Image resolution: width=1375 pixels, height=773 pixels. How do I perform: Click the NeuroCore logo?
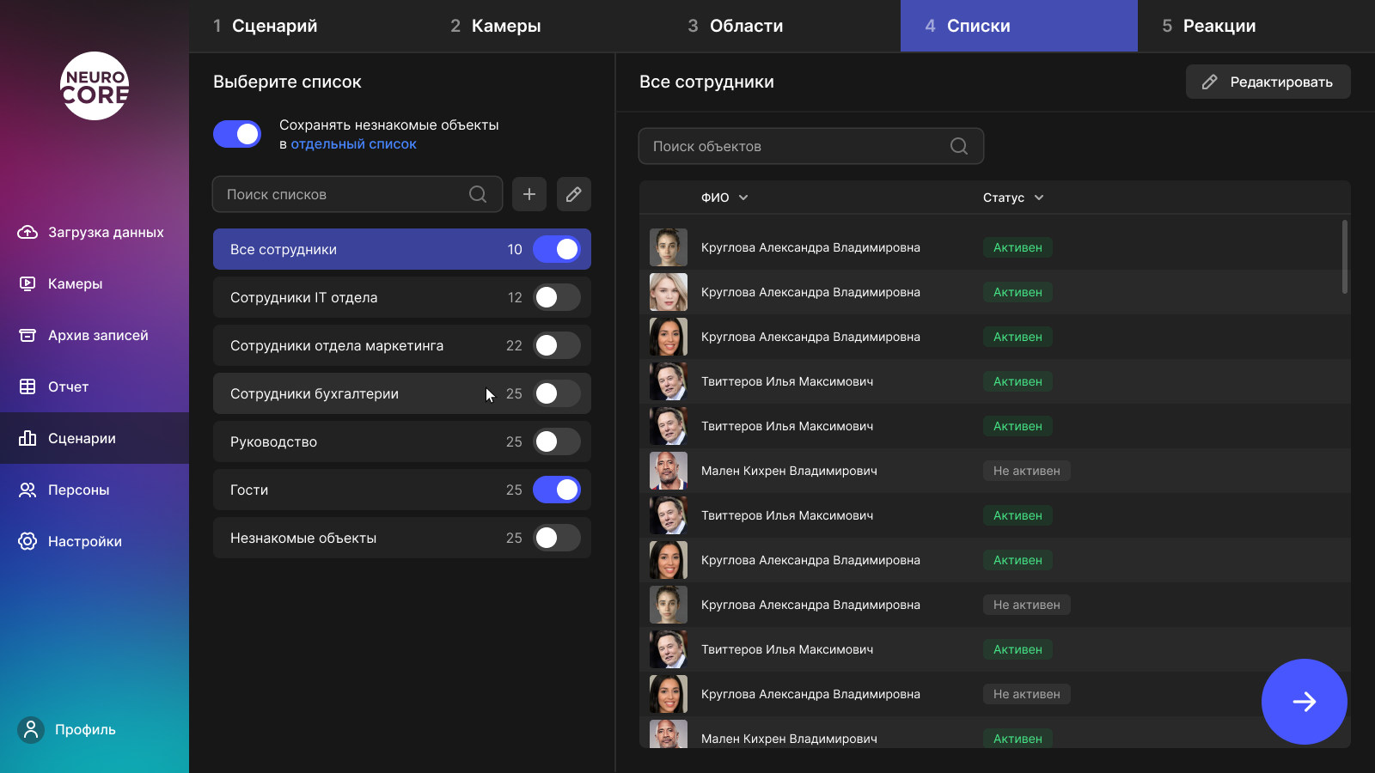coord(95,86)
